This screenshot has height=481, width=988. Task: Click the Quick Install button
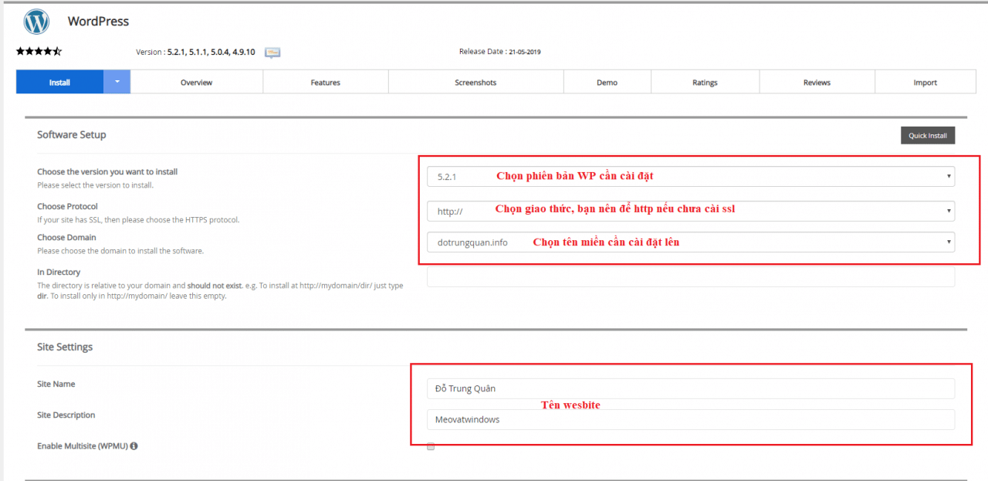[x=928, y=135]
